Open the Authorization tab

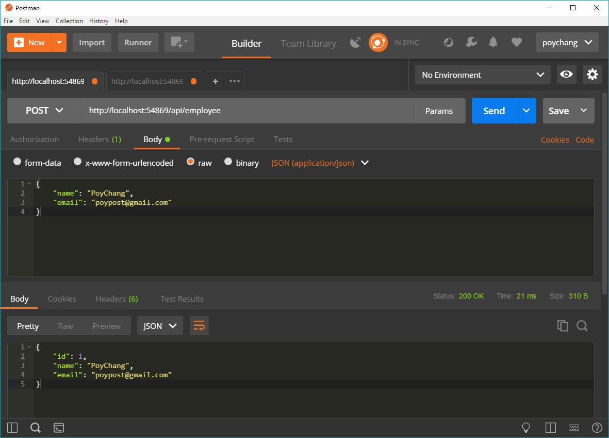(x=35, y=139)
